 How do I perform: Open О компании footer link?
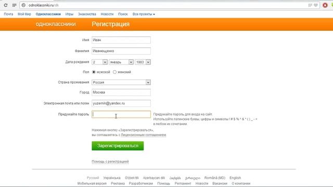(x=241, y=183)
